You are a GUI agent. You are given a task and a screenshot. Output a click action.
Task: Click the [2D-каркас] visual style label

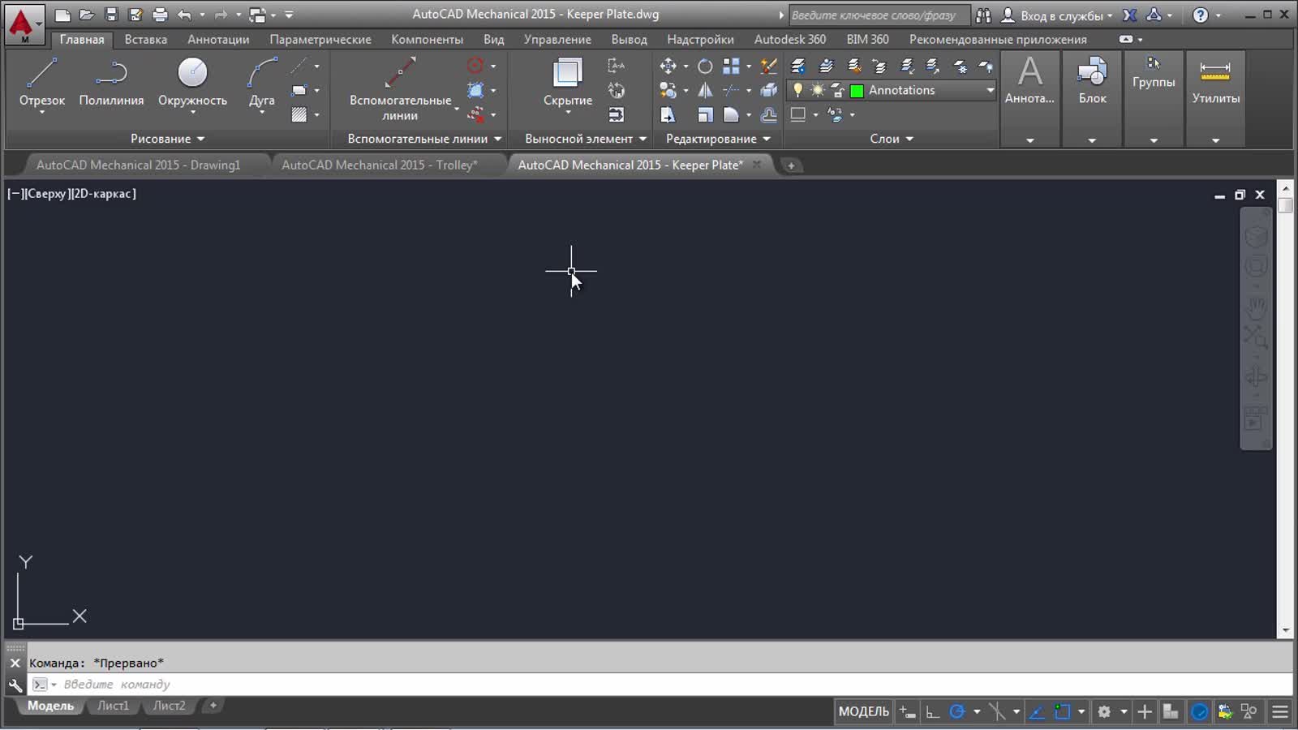(x=104, y=194)
